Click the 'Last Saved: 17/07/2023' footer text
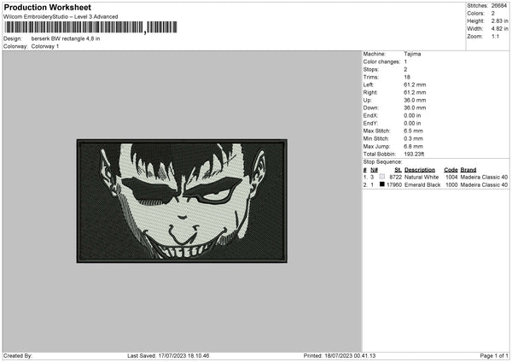 coord(168,356)
